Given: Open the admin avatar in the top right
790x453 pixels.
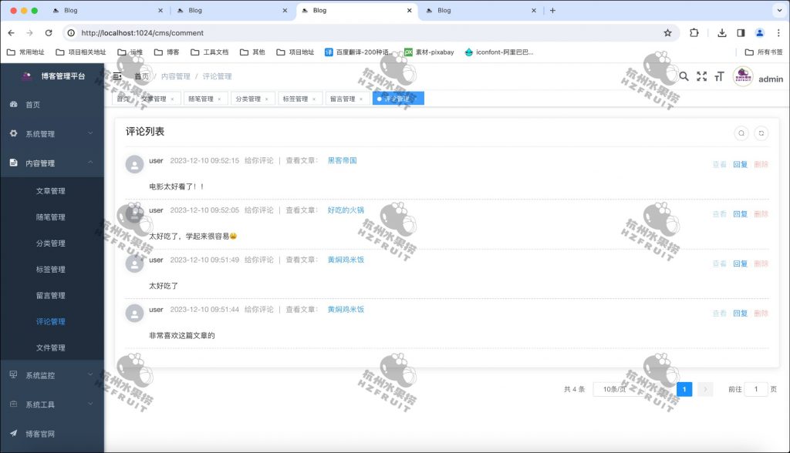Looking at the screenshot, I should click(x=743, y=77).
